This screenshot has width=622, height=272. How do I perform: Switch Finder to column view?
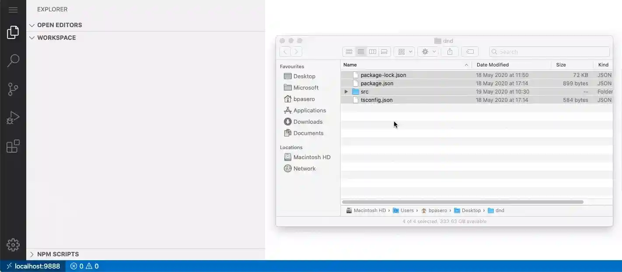click(x=372, y=51)
